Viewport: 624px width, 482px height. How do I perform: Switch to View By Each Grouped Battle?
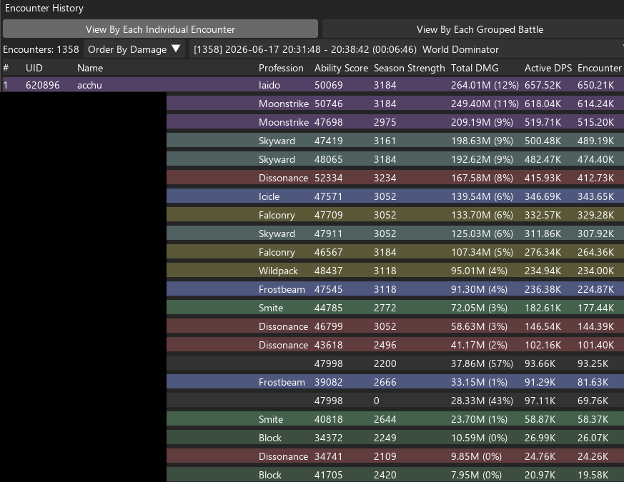click(472, 29)
